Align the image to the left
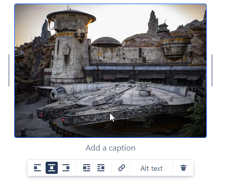Image resolution: width=227 pixels, height=185 pixels. coord(37,168)
